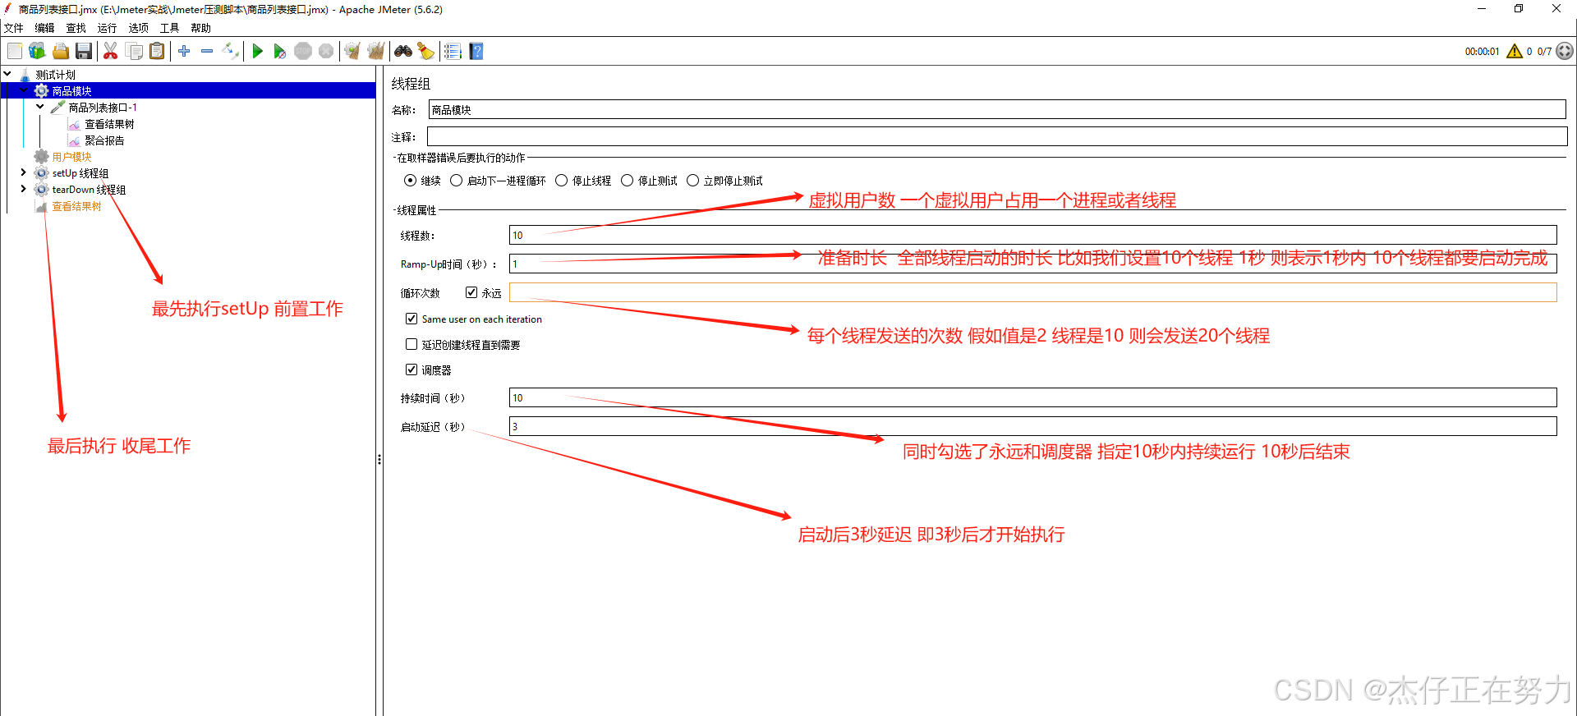Click the Cut scissors icon
This screenshot has width=1577, height=716.
pos(110,51)
